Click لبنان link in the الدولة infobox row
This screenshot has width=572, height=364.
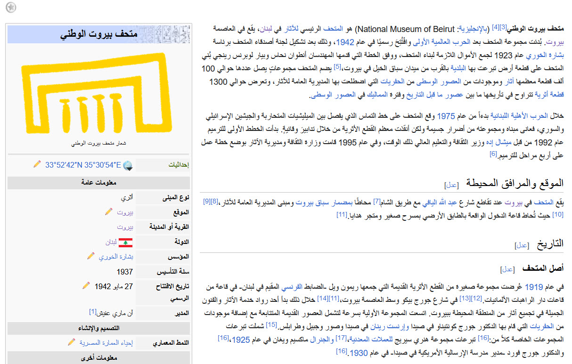click(111, 243)
